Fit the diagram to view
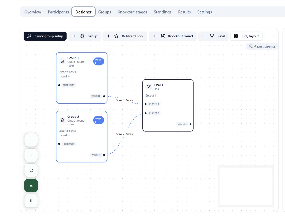This screenshot has width=285, height=222. pos(31,170)
